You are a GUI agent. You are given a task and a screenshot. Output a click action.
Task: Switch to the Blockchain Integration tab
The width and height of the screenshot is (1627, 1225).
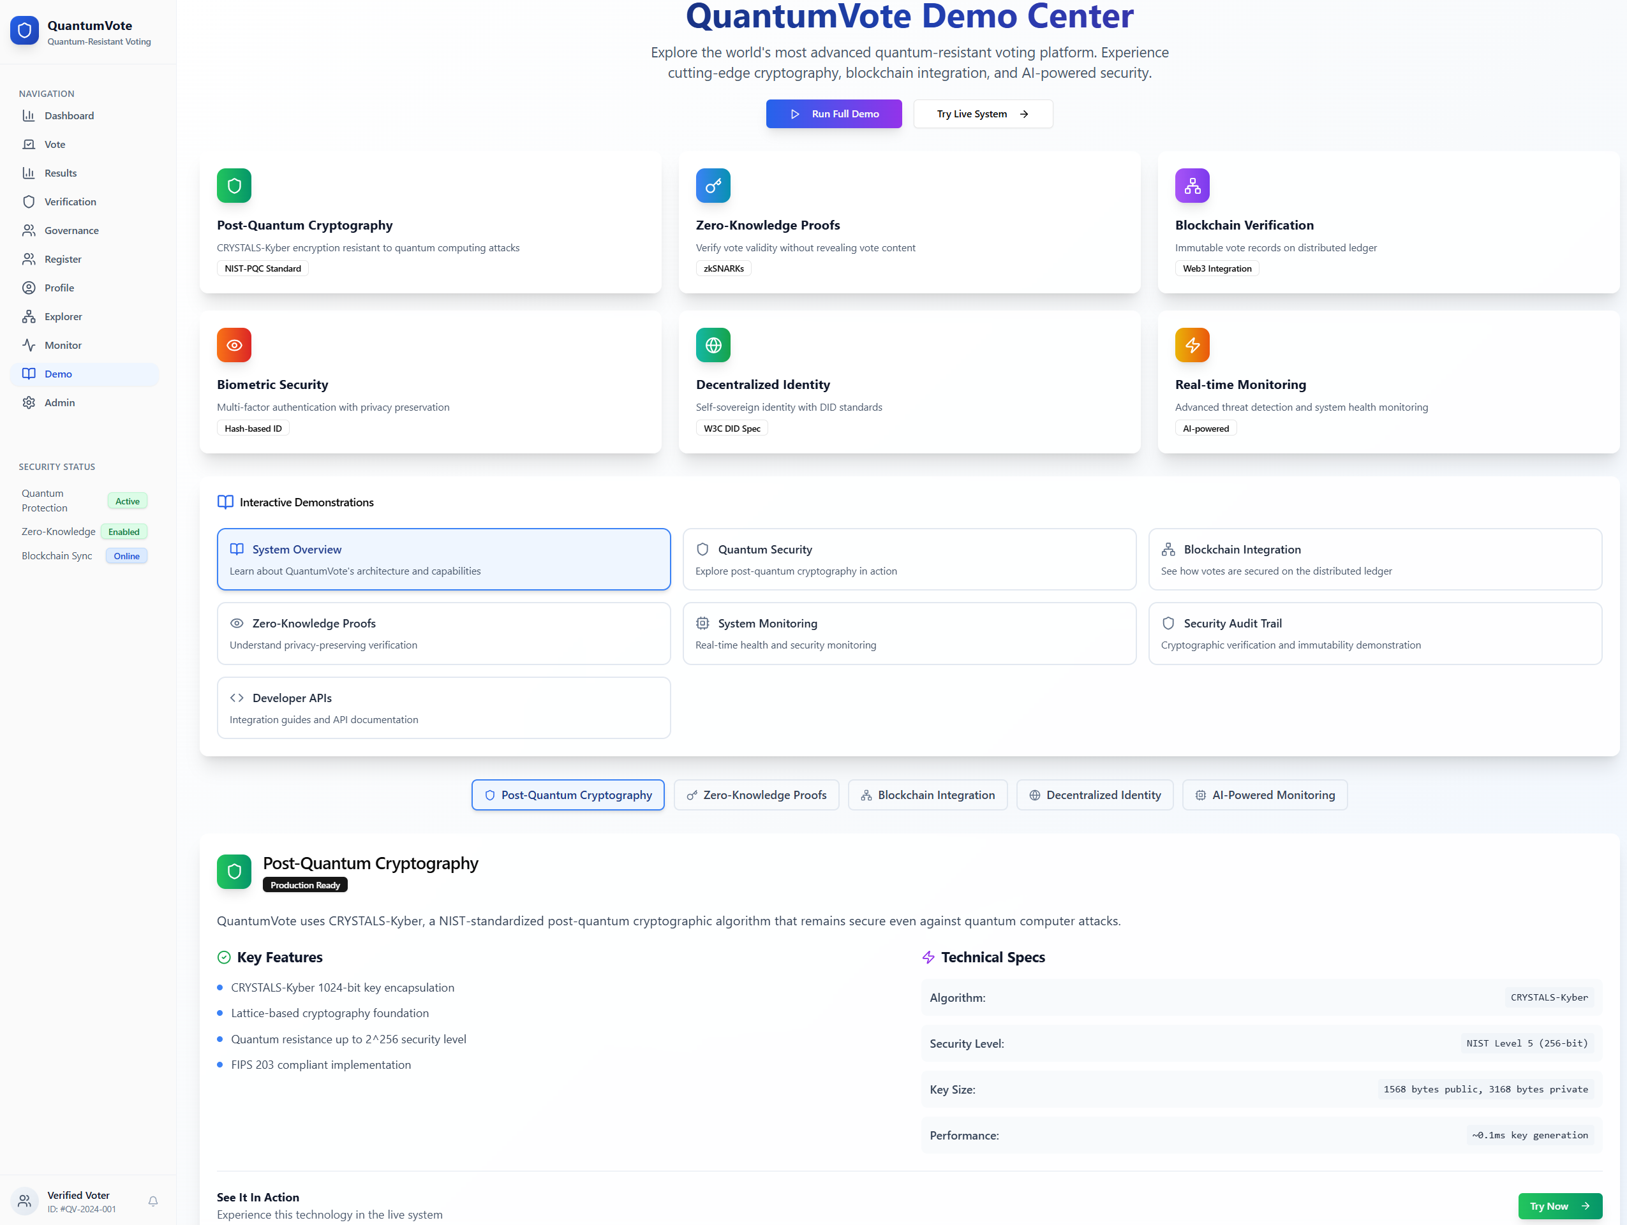click(x=928, y=795)
